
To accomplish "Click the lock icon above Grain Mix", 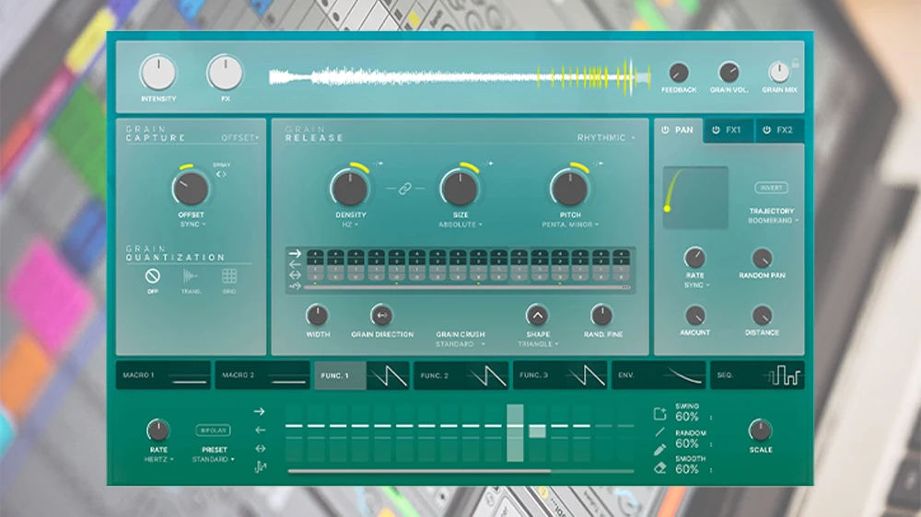I will tap(795, 63).
